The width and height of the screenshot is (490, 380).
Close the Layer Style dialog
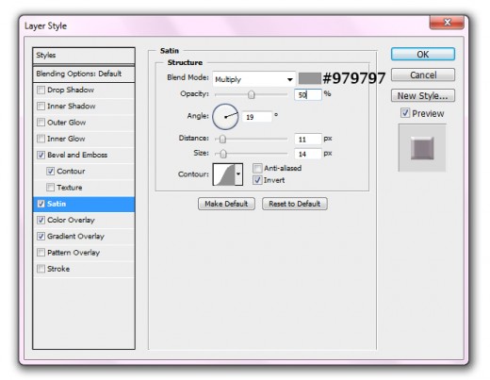point(447,23)
